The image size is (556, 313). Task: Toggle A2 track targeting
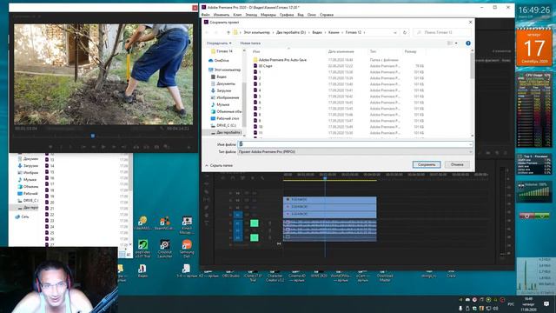(237, 230)
